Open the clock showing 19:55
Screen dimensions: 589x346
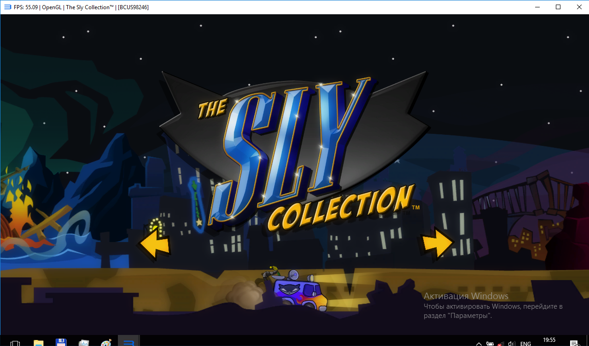click(x=549, y=341)
